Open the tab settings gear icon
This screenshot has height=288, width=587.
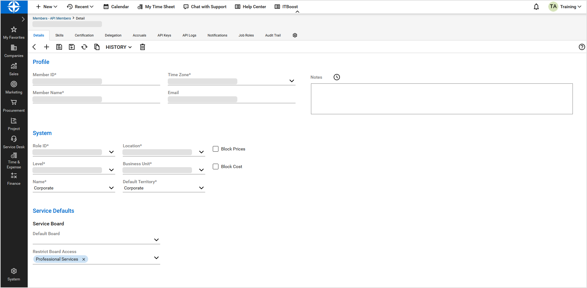pos(295,35)
